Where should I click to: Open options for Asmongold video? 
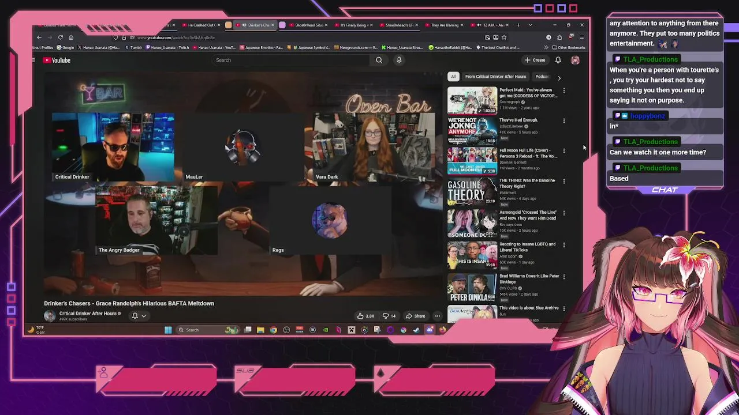tap(564, 213)
